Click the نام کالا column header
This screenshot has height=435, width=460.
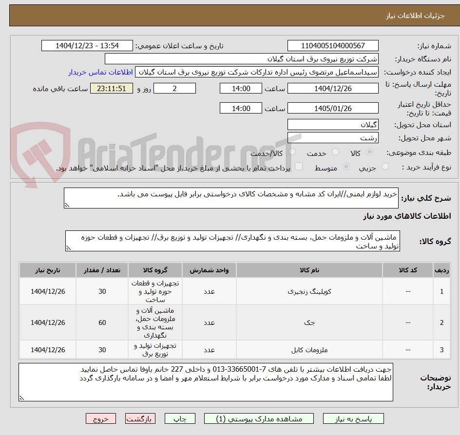(309, 270)
